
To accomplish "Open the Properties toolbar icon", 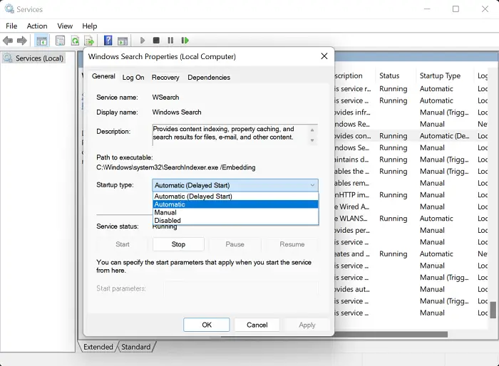I will click(x=60, y=41).
